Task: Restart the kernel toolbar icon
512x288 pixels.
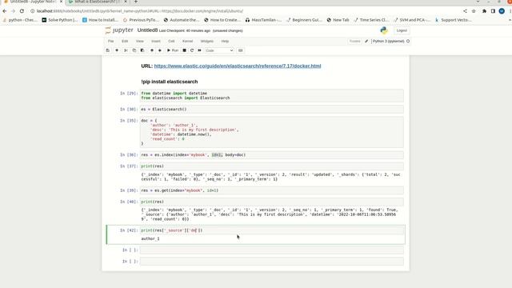Action: [x=192, y=50]
